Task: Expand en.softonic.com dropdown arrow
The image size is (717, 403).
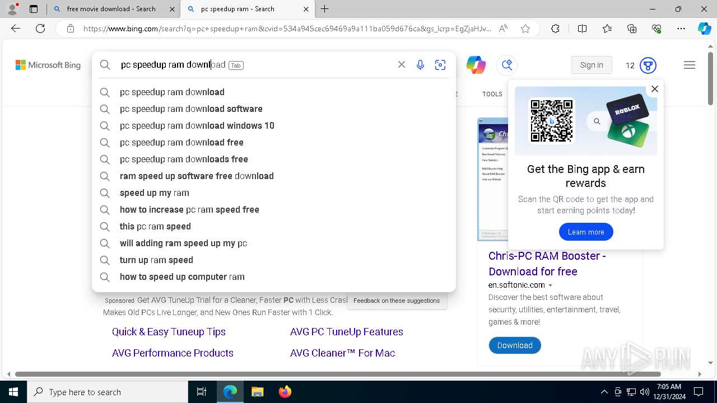Action: point(551,285)
